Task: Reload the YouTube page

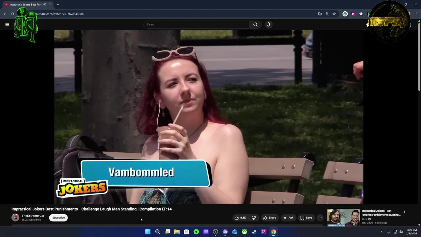Action: [x=12, y=14]
